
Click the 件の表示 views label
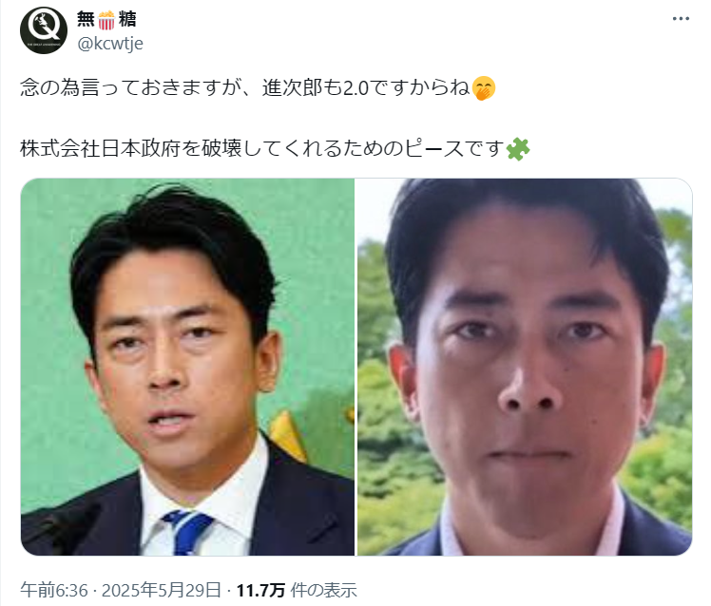[x=324, y=590]
